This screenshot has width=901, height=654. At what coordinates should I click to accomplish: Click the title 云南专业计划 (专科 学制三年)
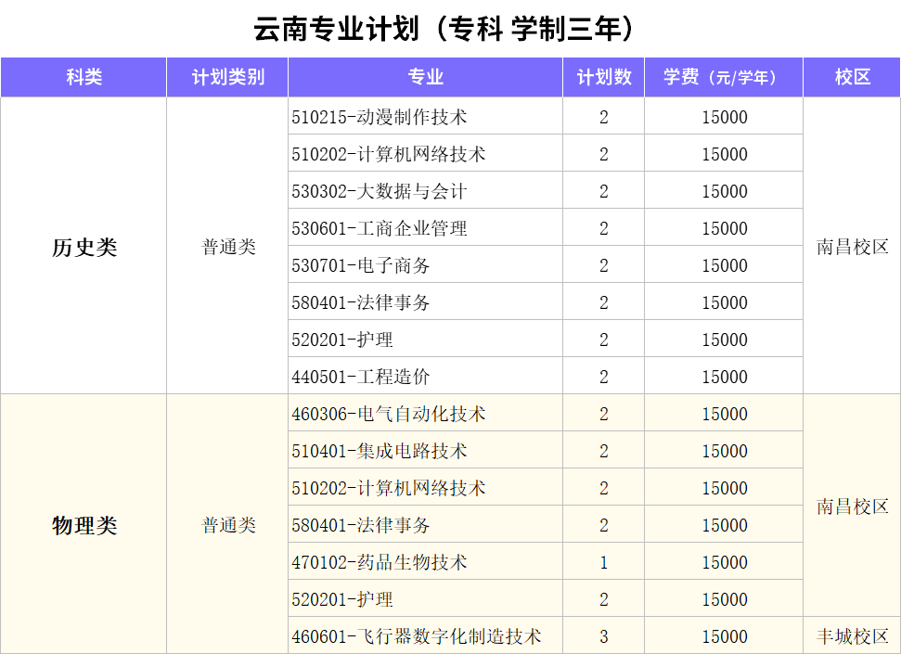point(450,29)
